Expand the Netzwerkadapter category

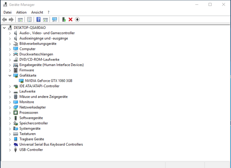click(x=10, y=107)
